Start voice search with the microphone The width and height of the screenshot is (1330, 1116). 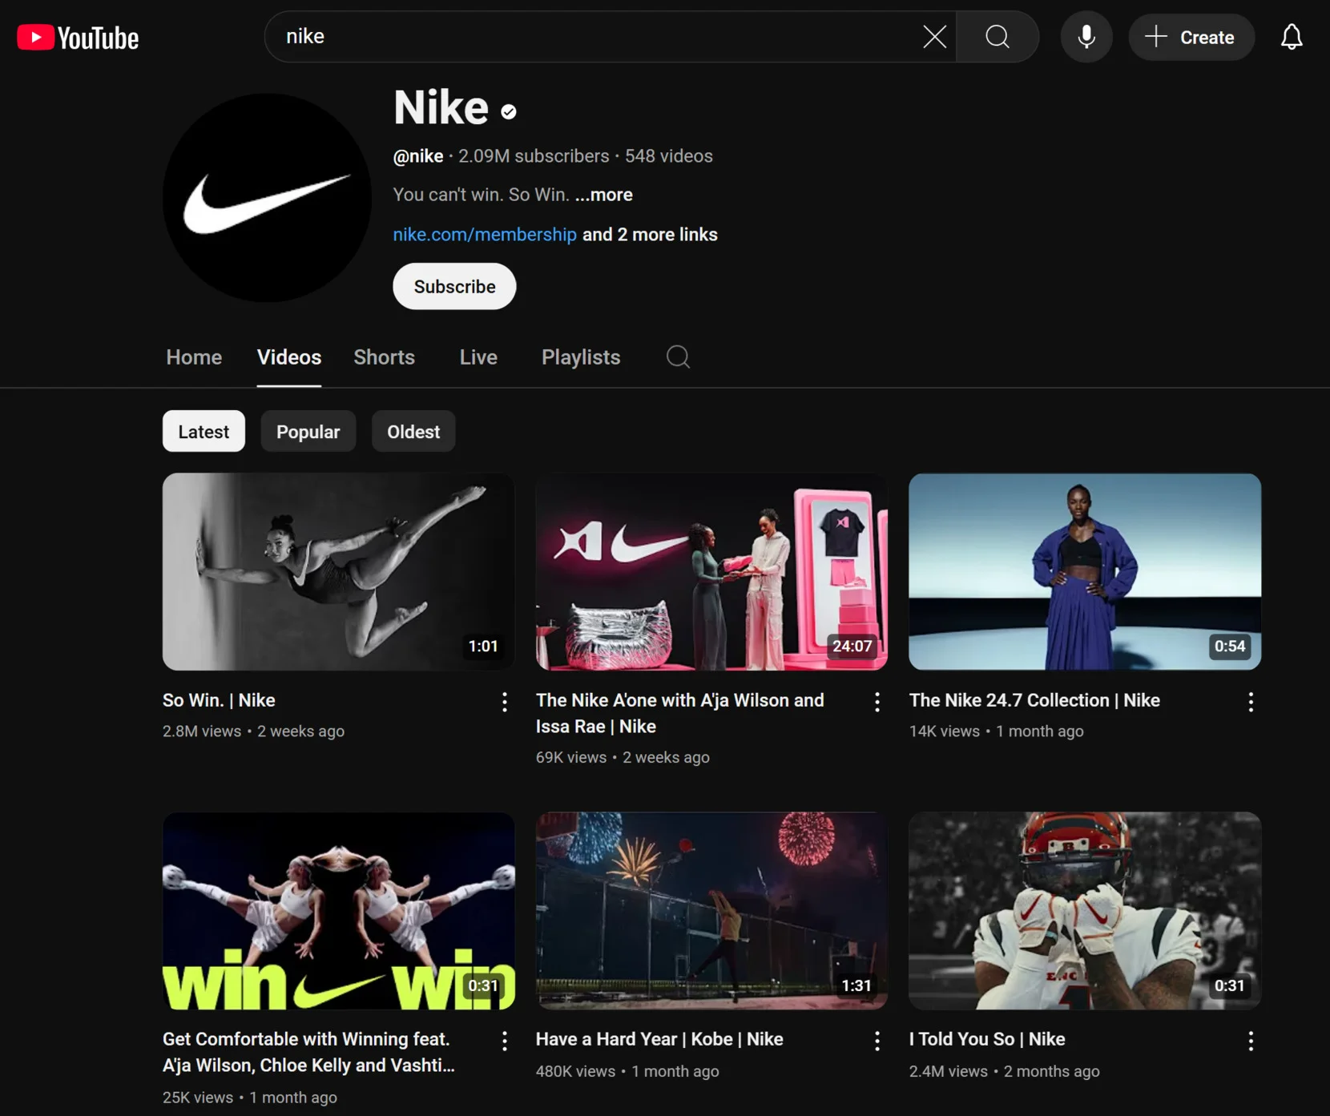[1086, 37]
